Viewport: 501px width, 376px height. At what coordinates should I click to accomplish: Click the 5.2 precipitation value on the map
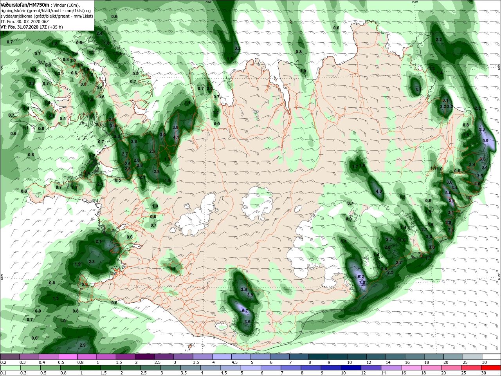(451, 201)
